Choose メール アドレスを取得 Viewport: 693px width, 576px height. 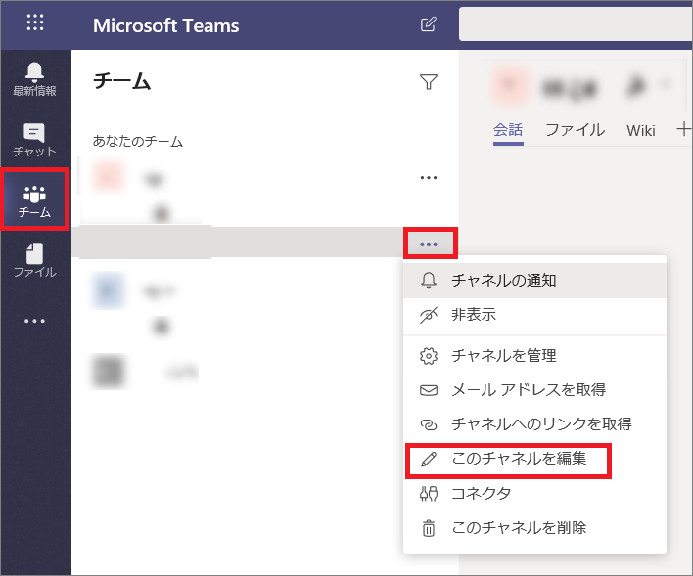click(x=534, y=390)
